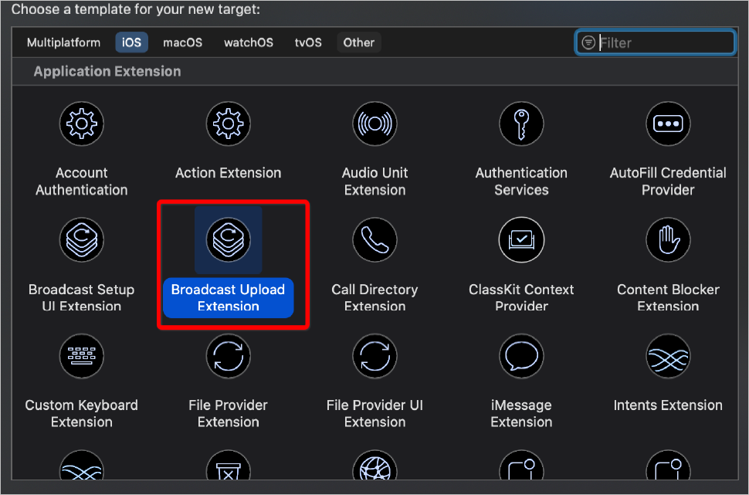
Task: Select AutoFill Credential Provider icon
Action: pyautogui.click(x=668, y=124)
